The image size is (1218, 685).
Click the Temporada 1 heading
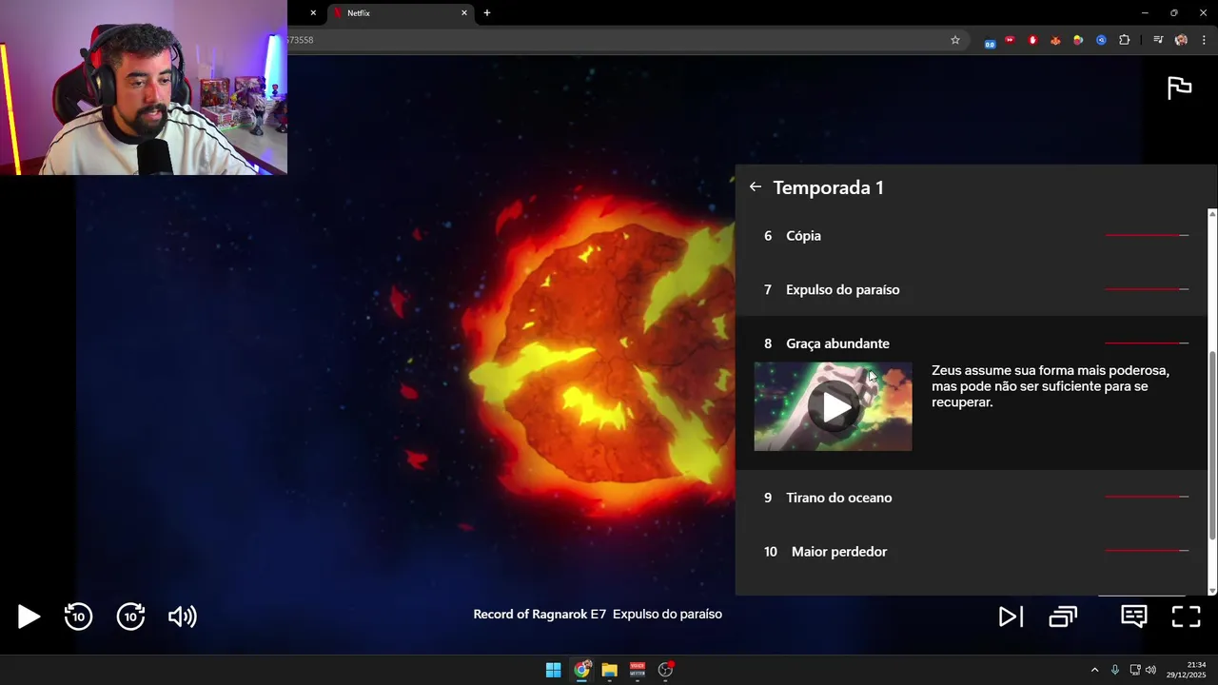(828, 187)
